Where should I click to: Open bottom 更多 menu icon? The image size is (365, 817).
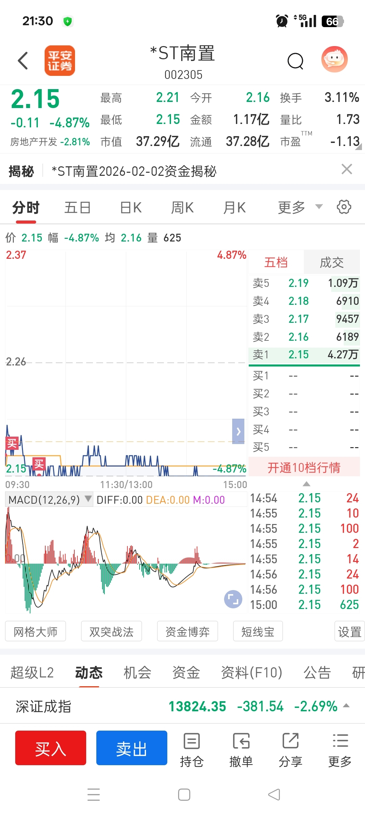[x=340, y=749]
